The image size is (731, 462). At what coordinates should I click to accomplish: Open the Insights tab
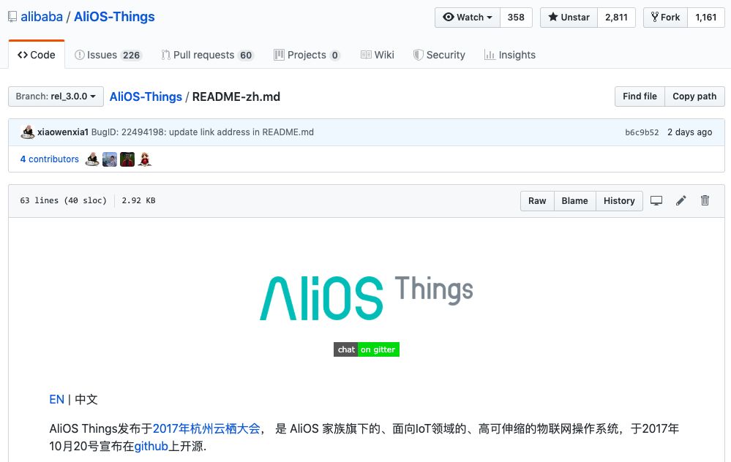click(510, 55)
